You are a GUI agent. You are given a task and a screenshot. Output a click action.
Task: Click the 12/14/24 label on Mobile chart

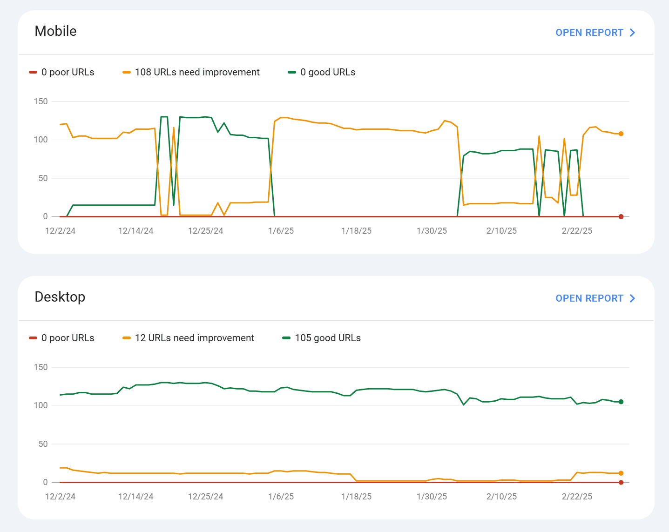pyautogui.click(x=135, y=231)
